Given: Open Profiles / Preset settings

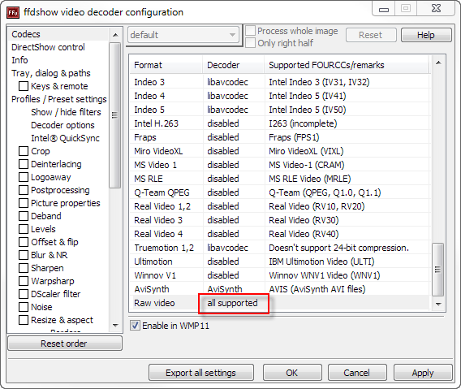Looking at the screenshot, I should click(x=58, y=99).
